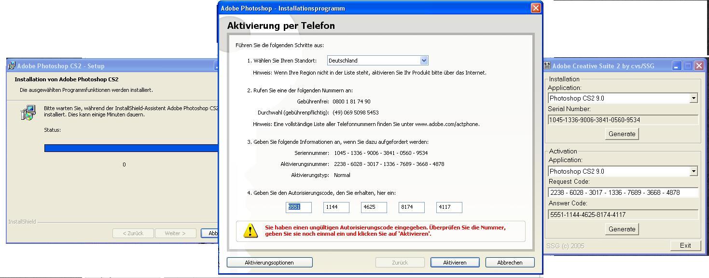The height and width of the screenshot is (278, 709).
Task: Click first authorization code field 5551
Action: pyautogui.click(x=299, y=207)
